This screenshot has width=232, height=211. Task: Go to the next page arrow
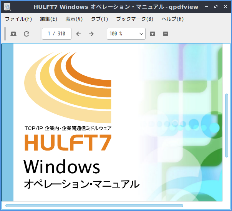pyautogui.click(x=91, y=34)
